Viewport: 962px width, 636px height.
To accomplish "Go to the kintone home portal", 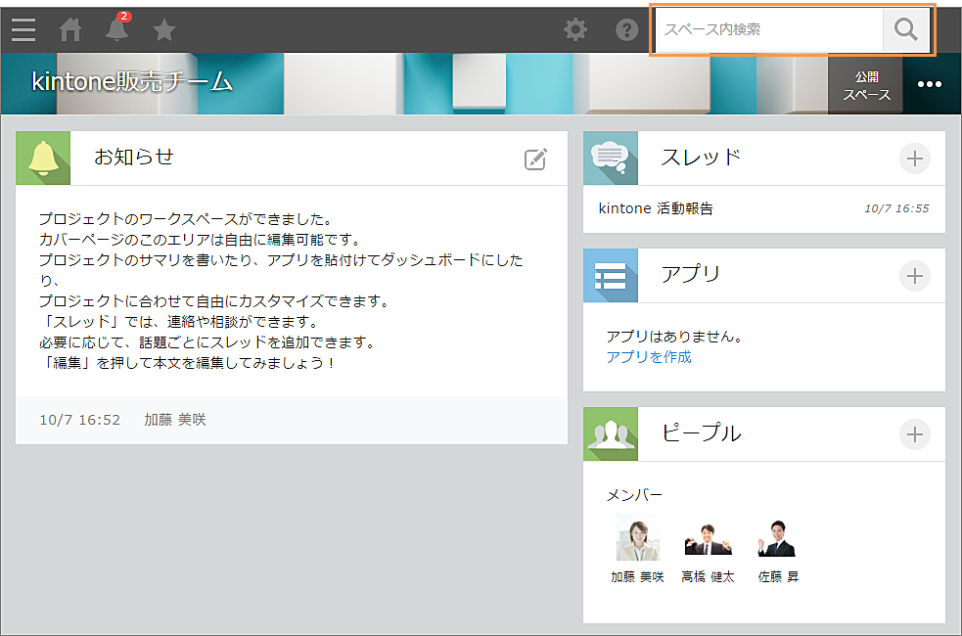I will point(70,29).
